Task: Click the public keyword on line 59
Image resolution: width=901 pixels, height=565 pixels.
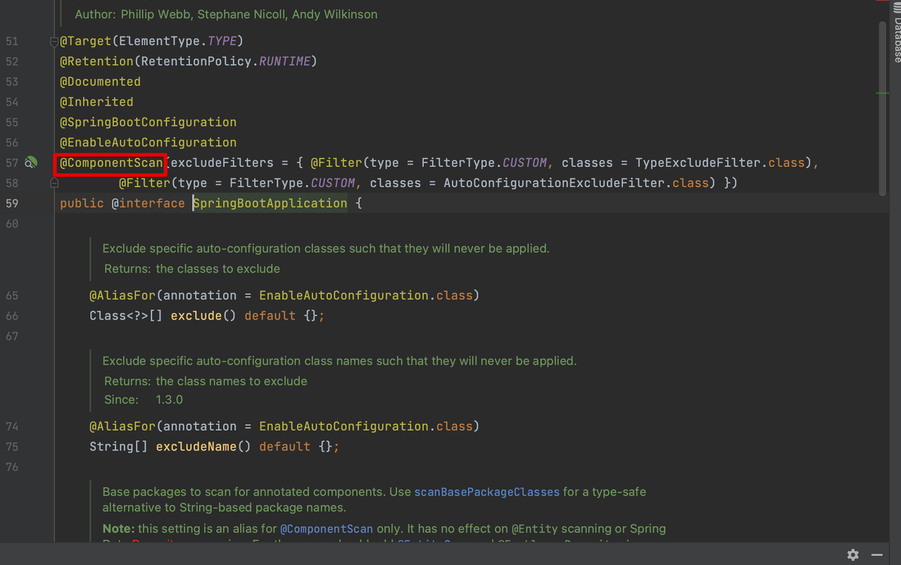Action: [82, 203]
